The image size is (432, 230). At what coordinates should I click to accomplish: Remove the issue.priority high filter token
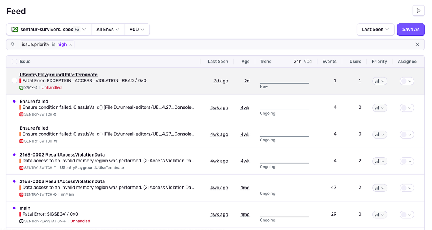(x=71, y=45)
